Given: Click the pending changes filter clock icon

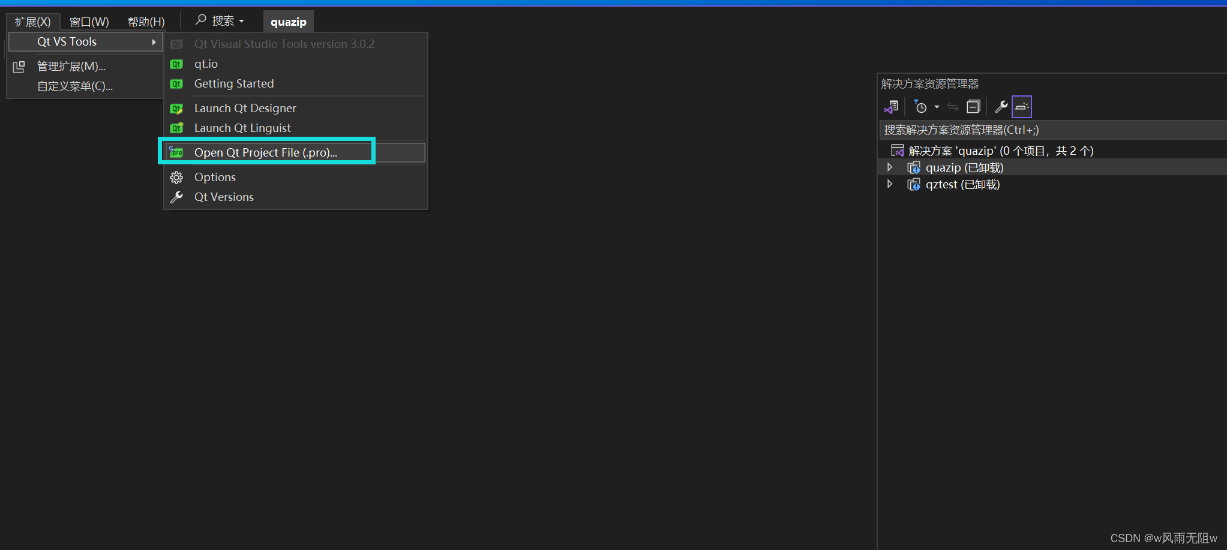Looking at the screenshot, I should click(920, 107).
